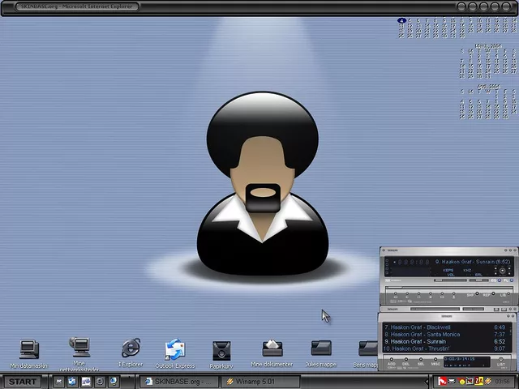Image resolution: width=519 pixels, height=389 pixels.
Task: Launch the Internet Explorer desktop shortcut
Action: tap(130, 349)
